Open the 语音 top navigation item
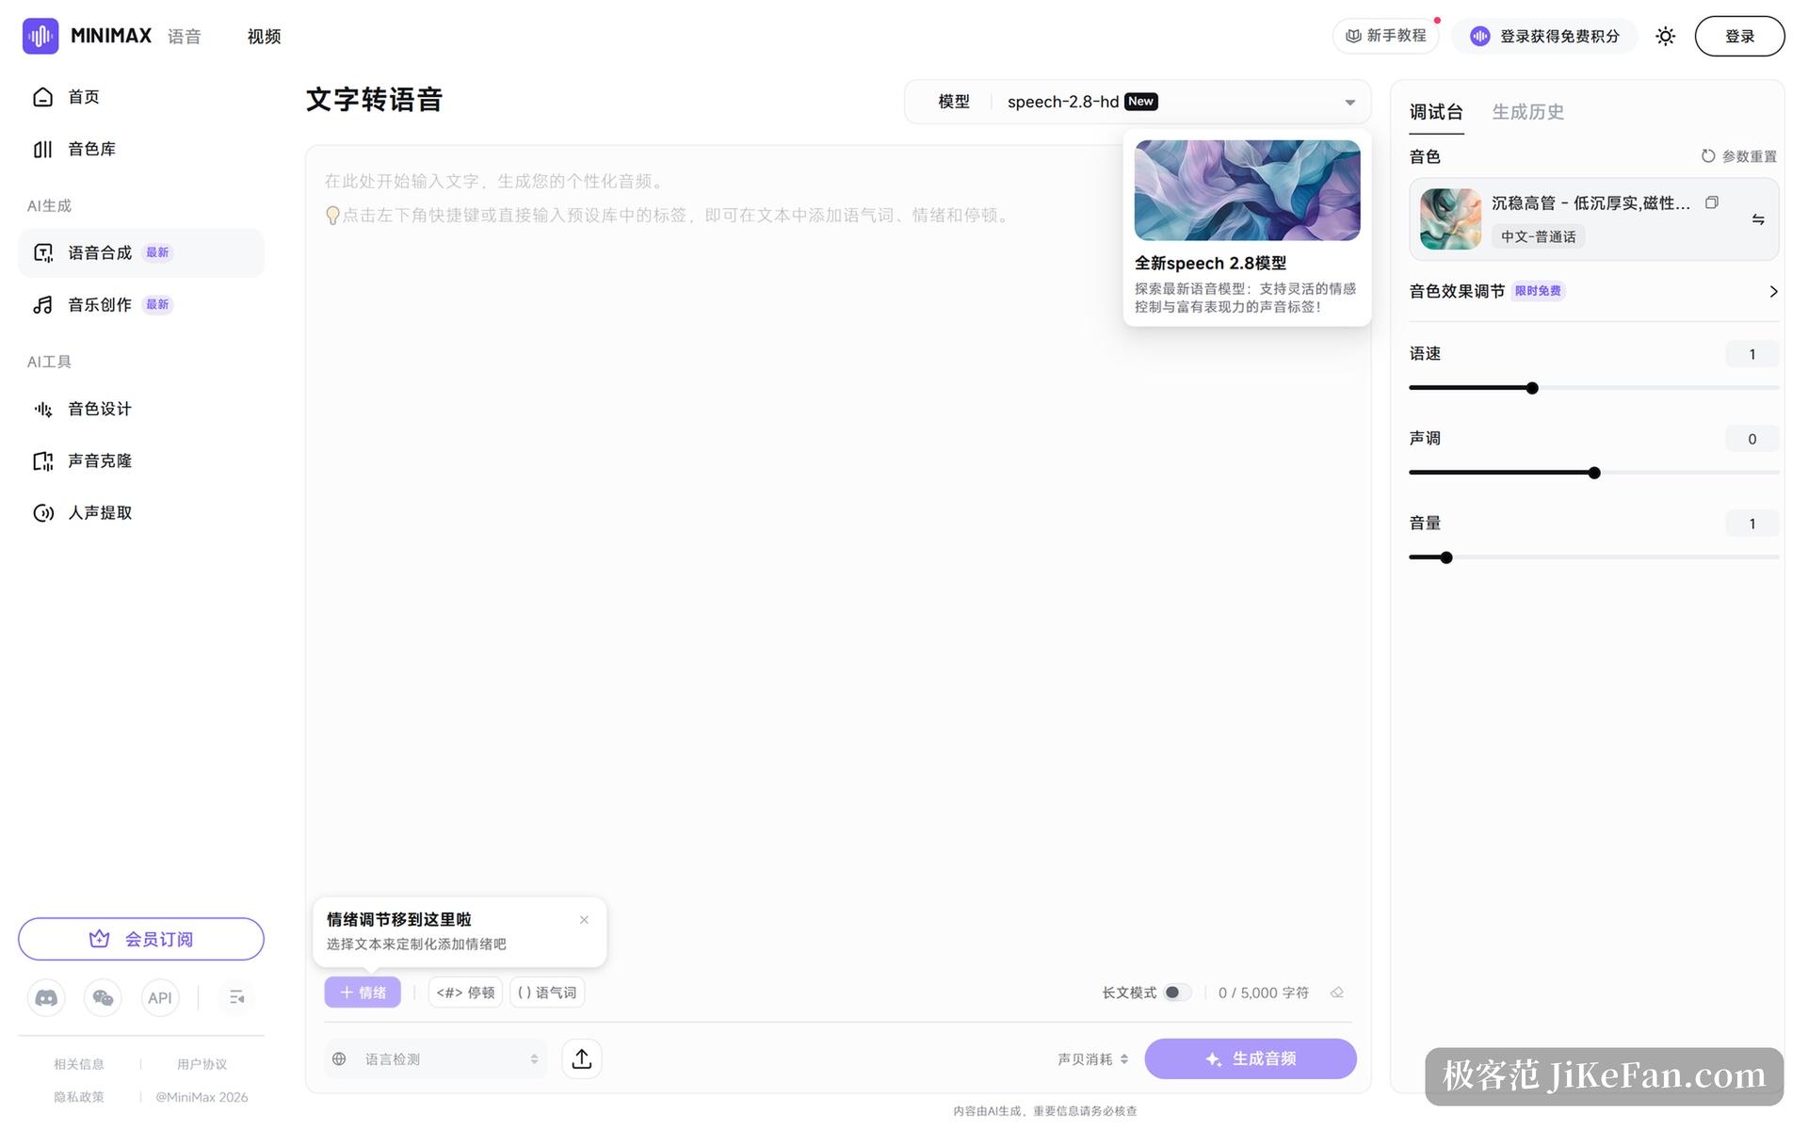Screen dimensions: 1808x1130 tap(185, 37)
